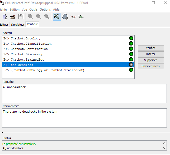This screenshot has height=155, width=170.
Task: Click the green status light for Chatbot.TrainedBot
Action: point(131,59)
